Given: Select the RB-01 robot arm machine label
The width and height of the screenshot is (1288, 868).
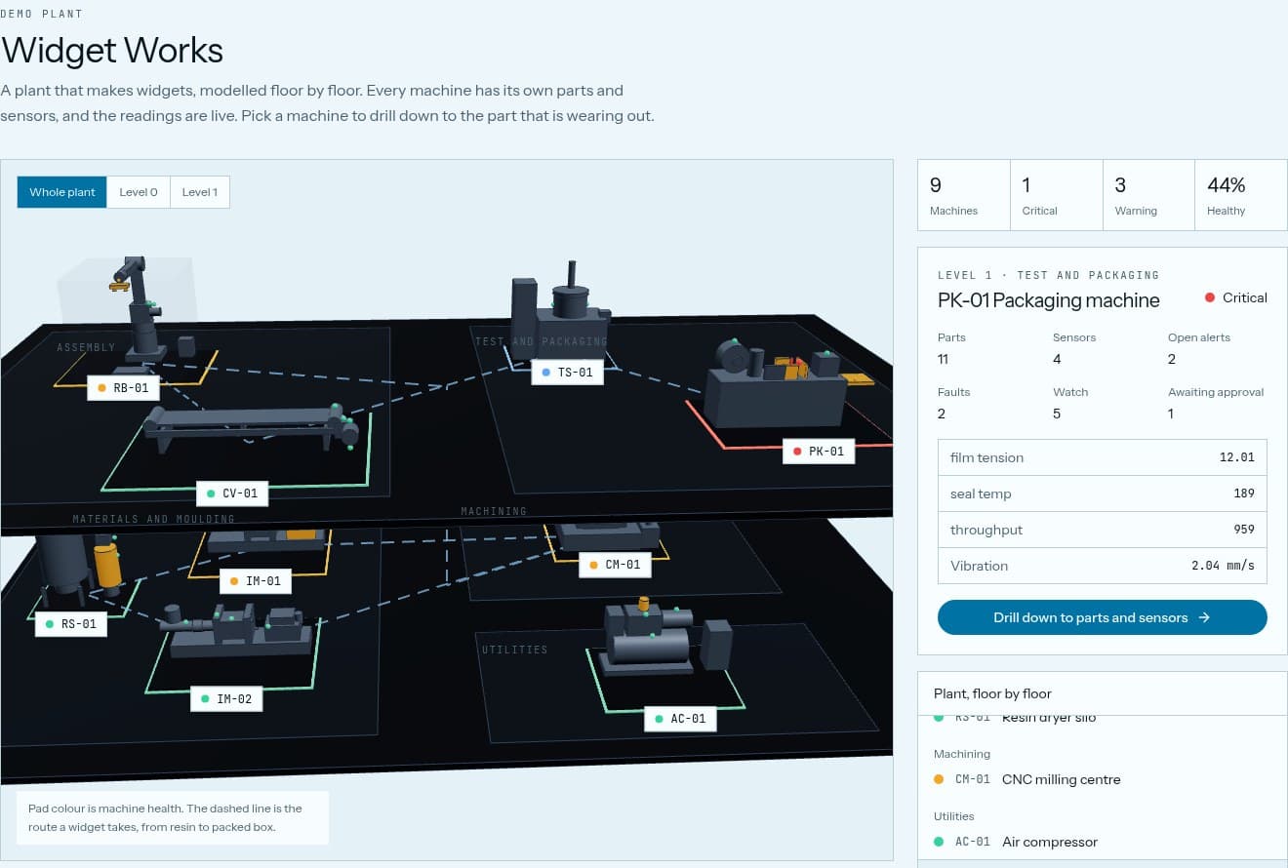Looking at the screenshot, I should 123,388.
